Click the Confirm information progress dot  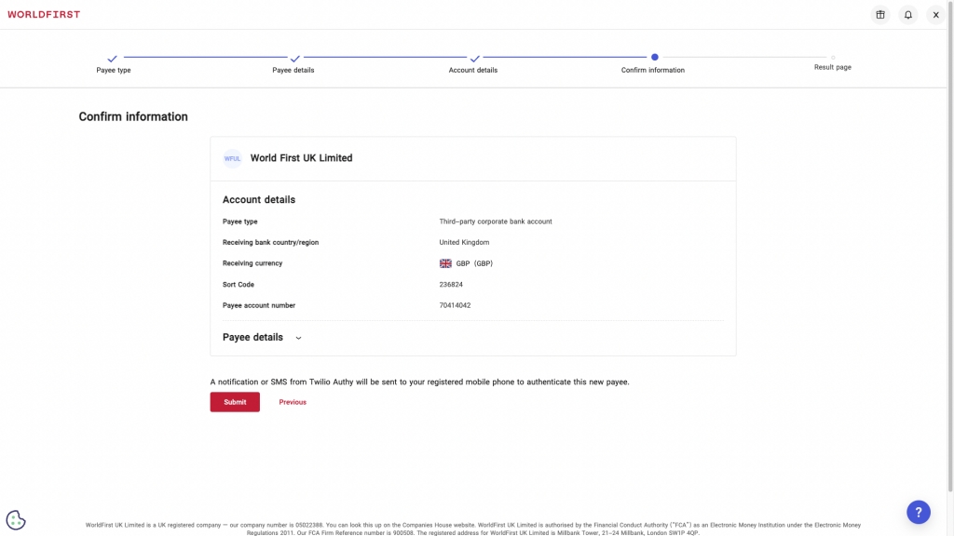tap(653, 56)
